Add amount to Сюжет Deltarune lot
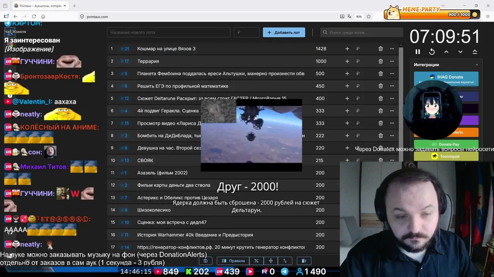The height and width of the screenshot is (277, 494). pyautogui.click(x=347, y=98)
